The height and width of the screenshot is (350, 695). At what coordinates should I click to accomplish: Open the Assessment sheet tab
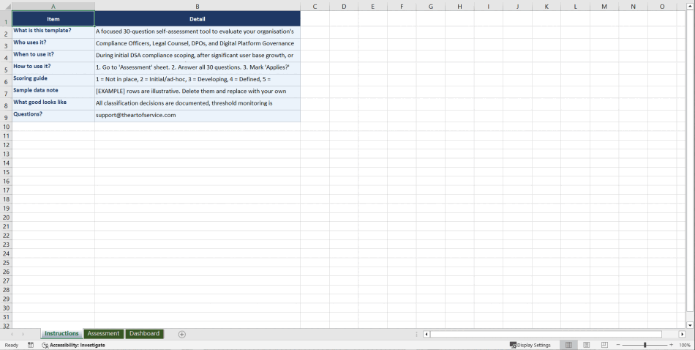pyautogui.click(x=103, y=334)
